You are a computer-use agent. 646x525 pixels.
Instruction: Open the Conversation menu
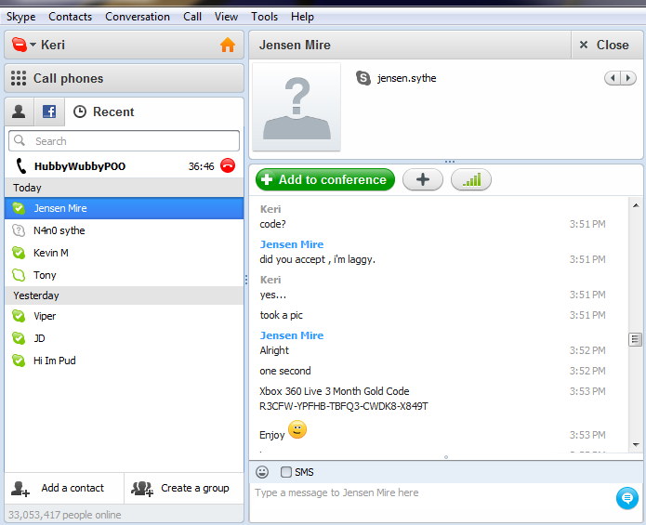(138, 17)
